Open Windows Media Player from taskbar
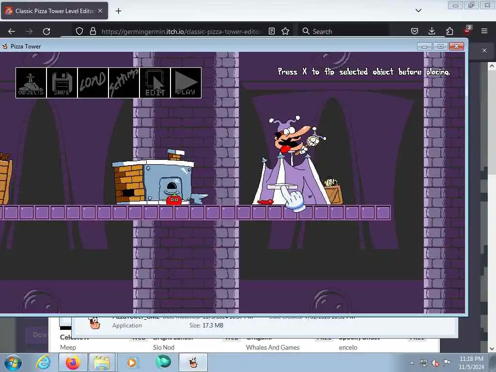 [x=132, y=362]
